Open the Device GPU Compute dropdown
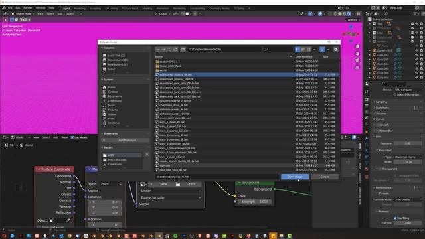The height and width of the screenshot is (239, 425). pos(408,90)
